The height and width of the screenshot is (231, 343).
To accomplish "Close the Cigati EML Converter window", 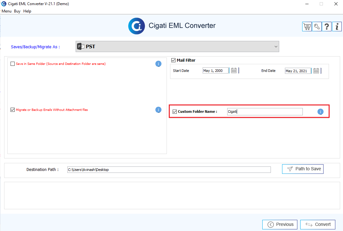I will pos(336,4).
